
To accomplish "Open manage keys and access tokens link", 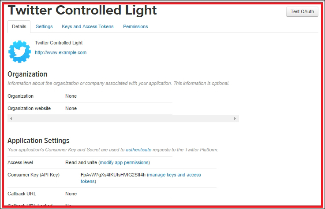I will [141, 178].
